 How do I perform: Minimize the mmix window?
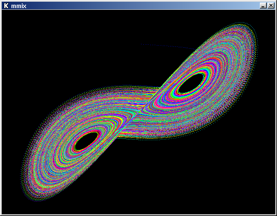263,6
